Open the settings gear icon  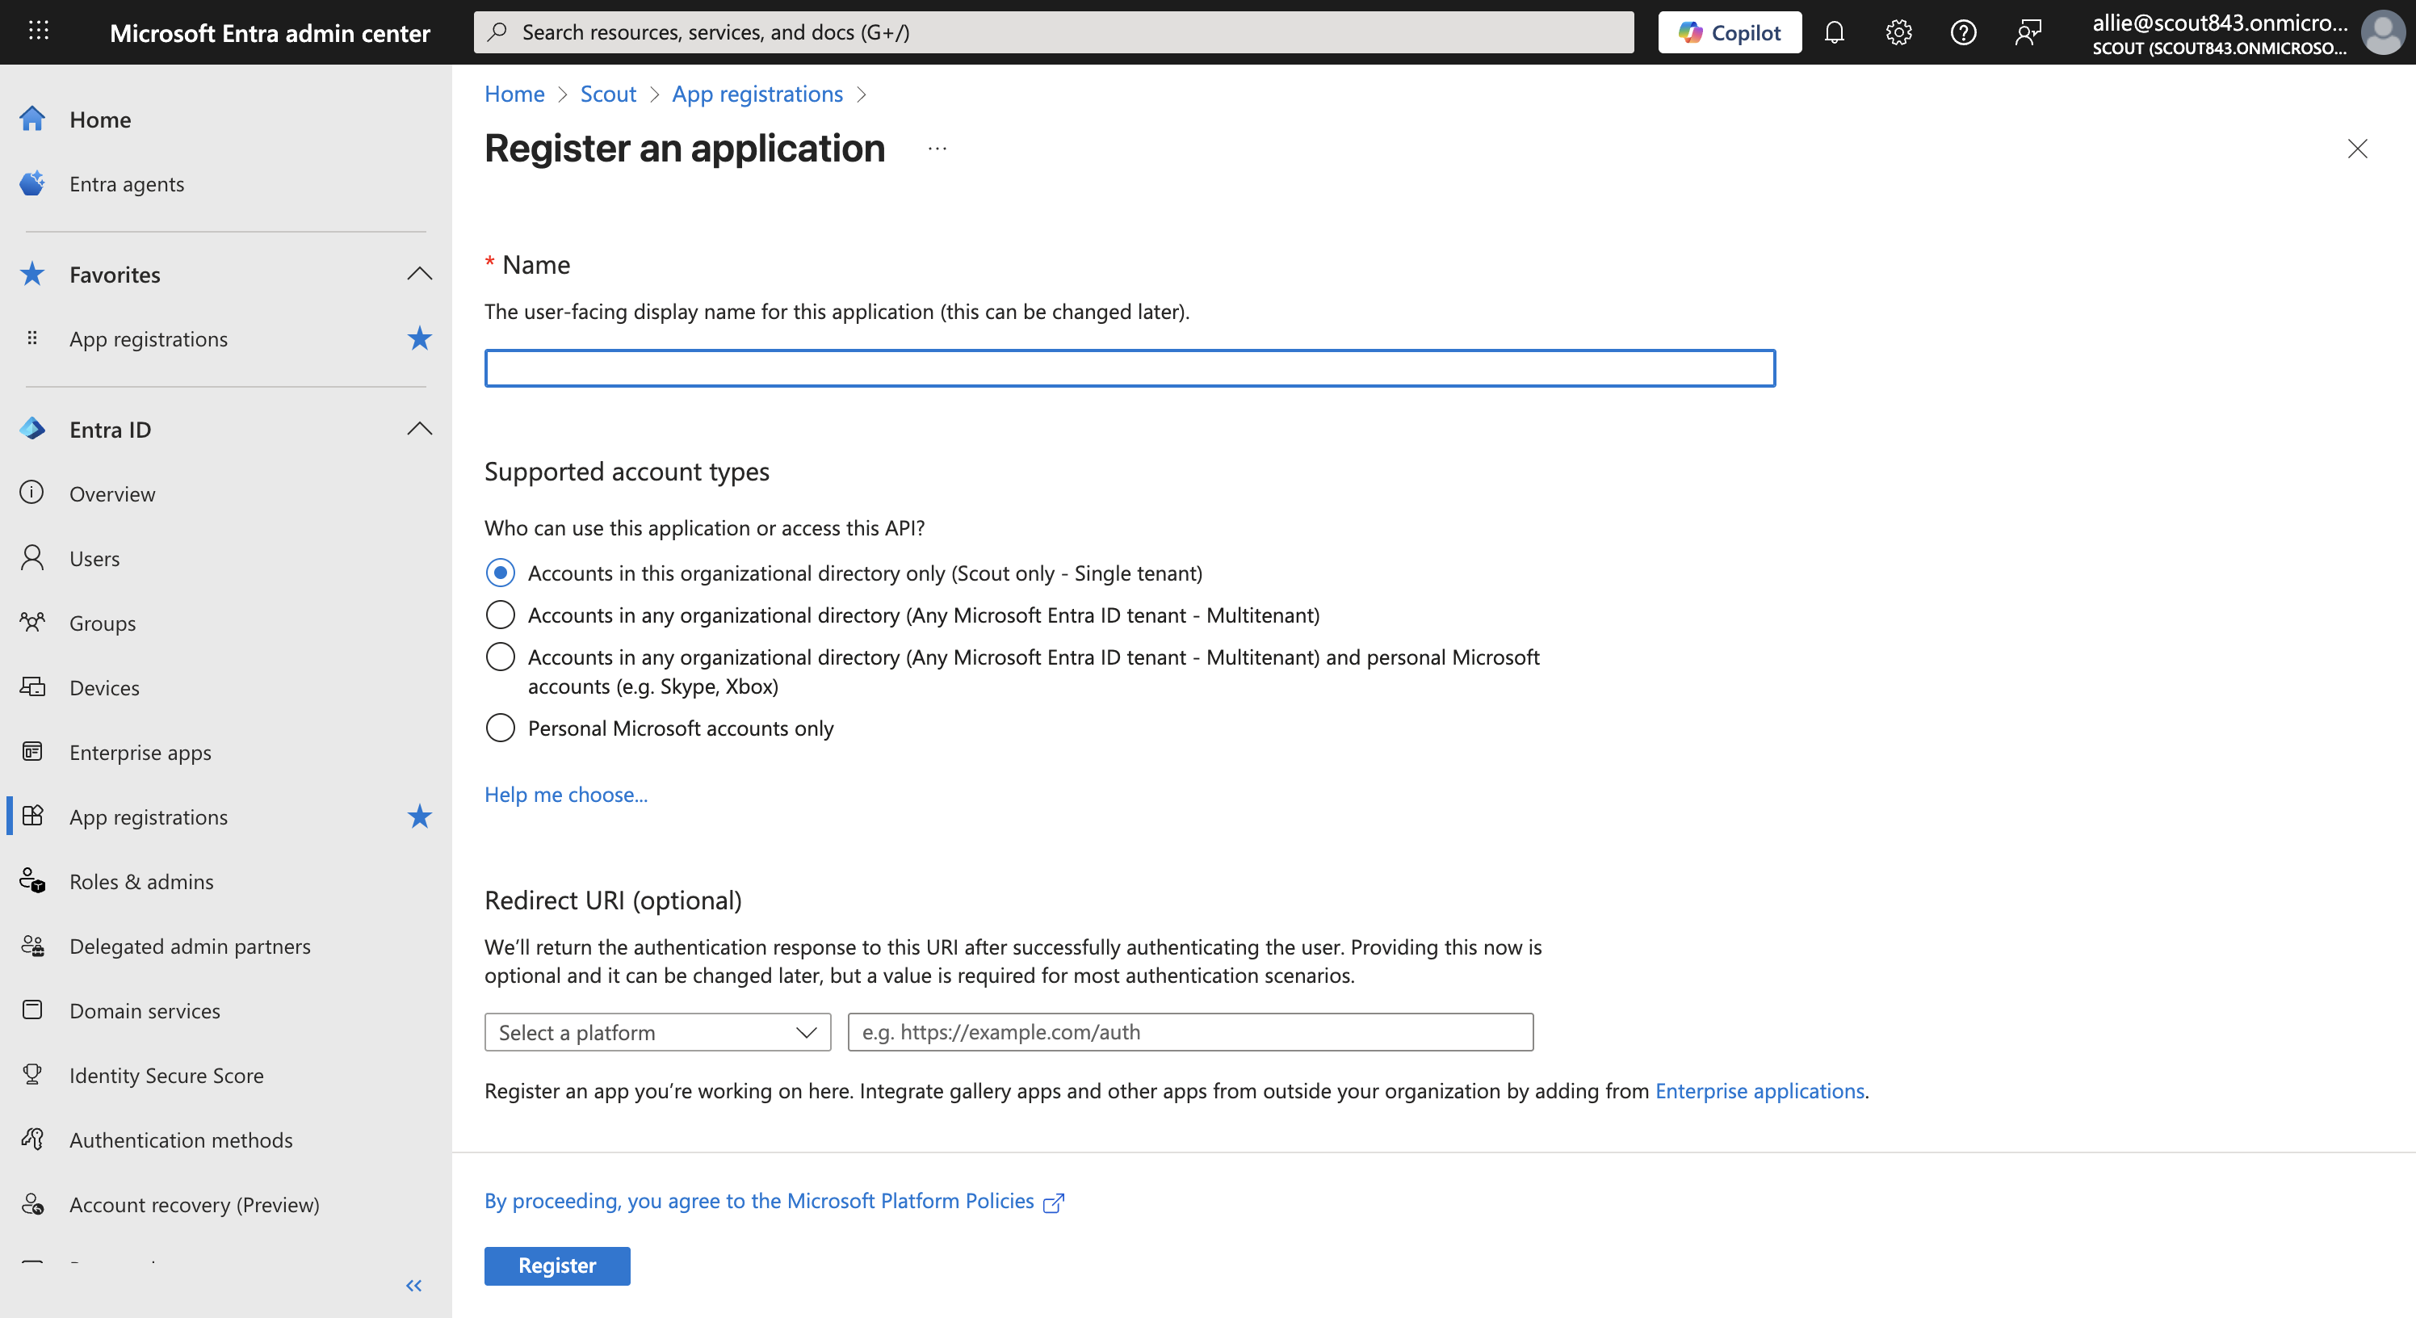1898,33
